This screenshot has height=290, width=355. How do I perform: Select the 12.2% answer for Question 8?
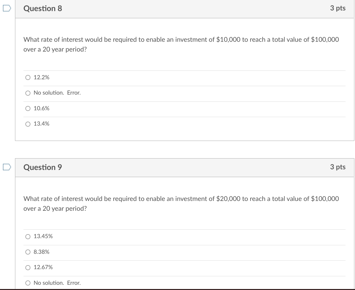28,77
